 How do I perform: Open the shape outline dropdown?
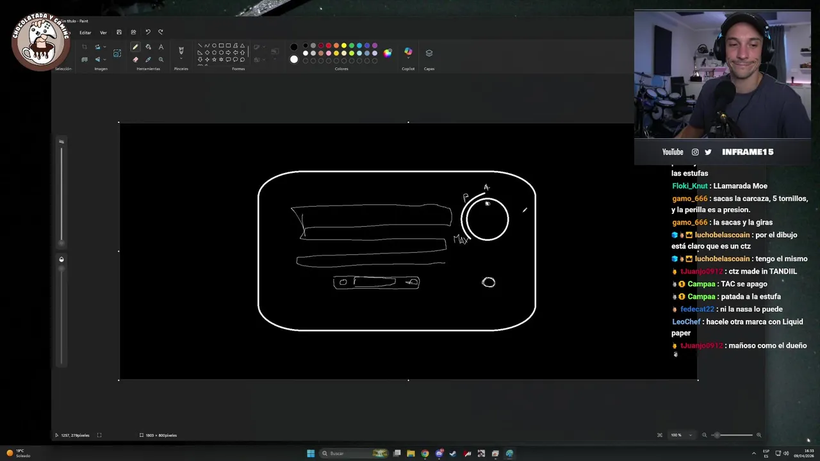point(265,47)
